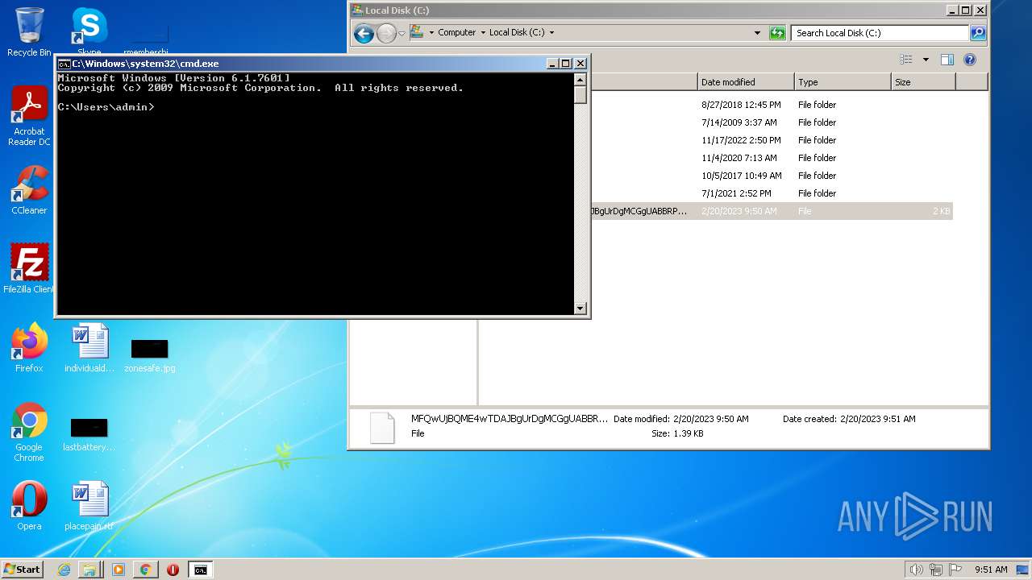Launch Firefox from the desktop

tap(29, 347)
